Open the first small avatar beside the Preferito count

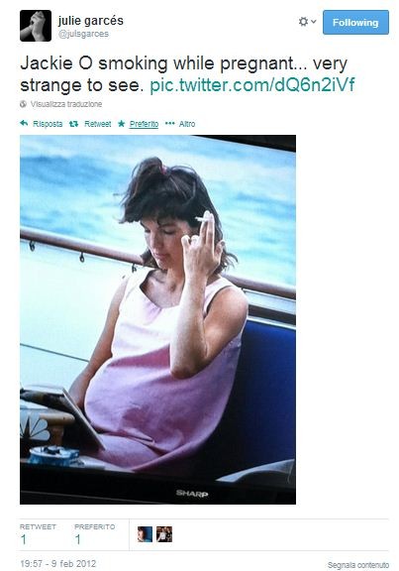(145, 534)
